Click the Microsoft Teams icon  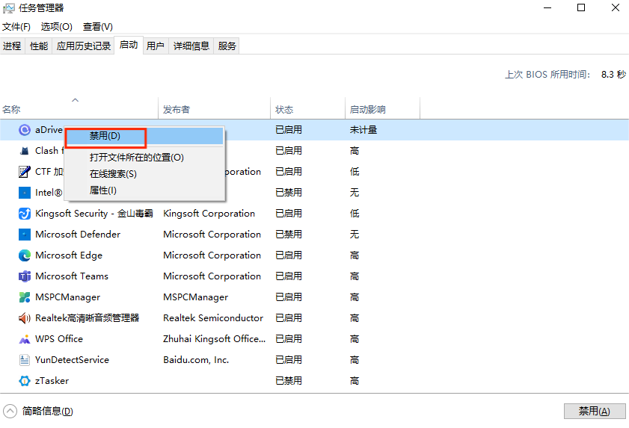click(x=25, y=276)
